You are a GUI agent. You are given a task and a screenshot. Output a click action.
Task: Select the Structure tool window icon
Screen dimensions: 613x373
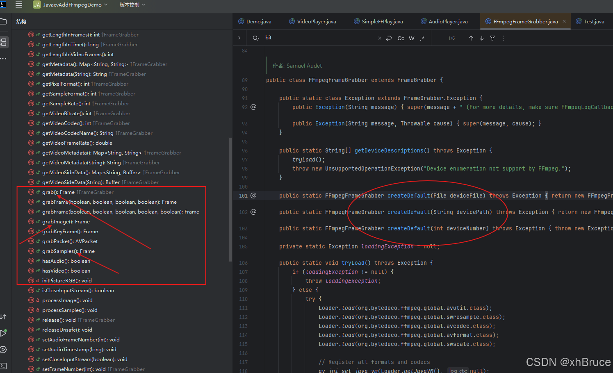(x=3, y=42)
